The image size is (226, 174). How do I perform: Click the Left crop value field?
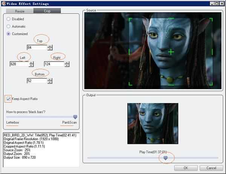coord(20,64)
